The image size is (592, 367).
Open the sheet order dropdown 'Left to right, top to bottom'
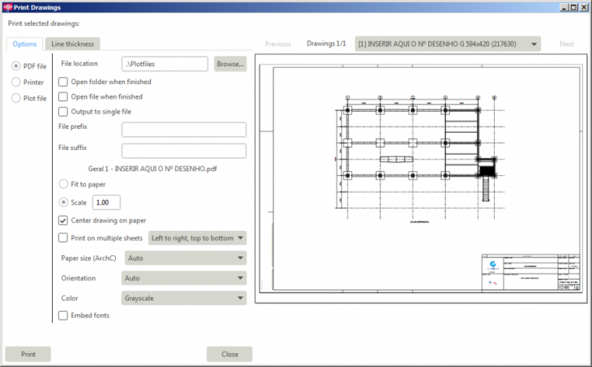(x=197, y=238)
